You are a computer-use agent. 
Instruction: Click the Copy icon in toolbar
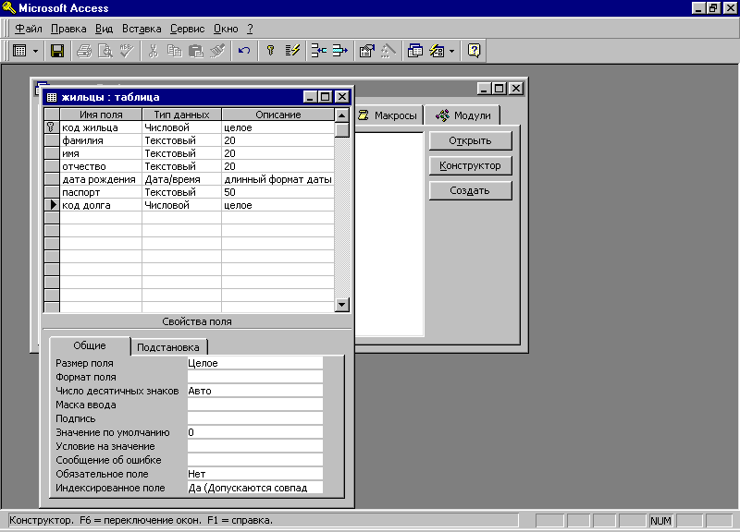point(175,51)
